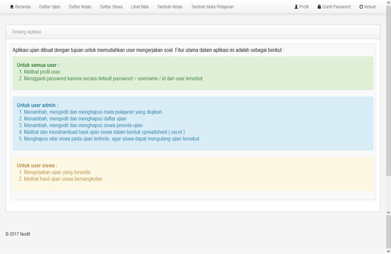Click the lock icon for Ganti Password
This screenshot has width=391, height=254.
[319, 7]
